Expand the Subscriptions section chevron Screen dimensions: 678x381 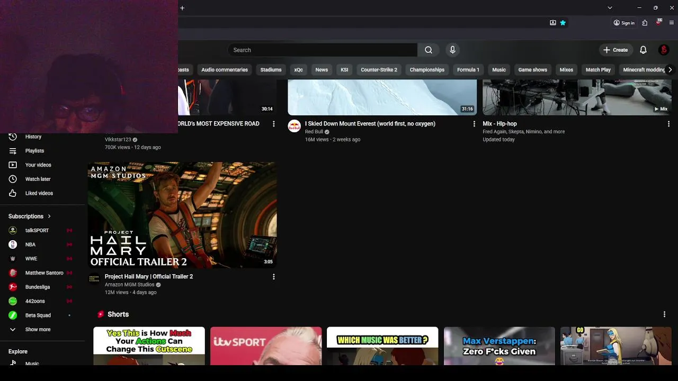49,216
